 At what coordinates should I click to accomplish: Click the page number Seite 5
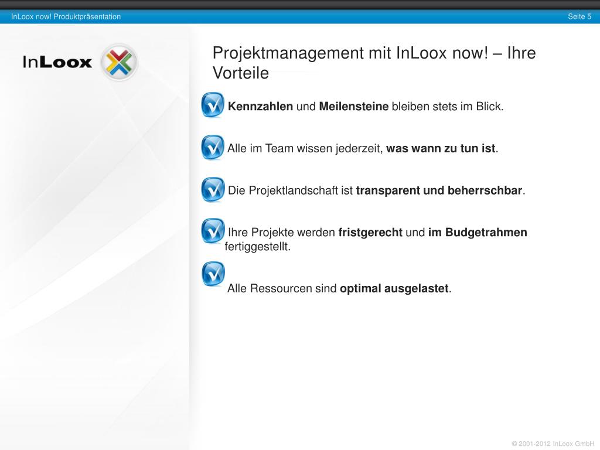click(x=579, y=16)
